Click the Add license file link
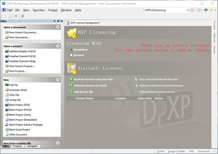 tap(84, 92)
